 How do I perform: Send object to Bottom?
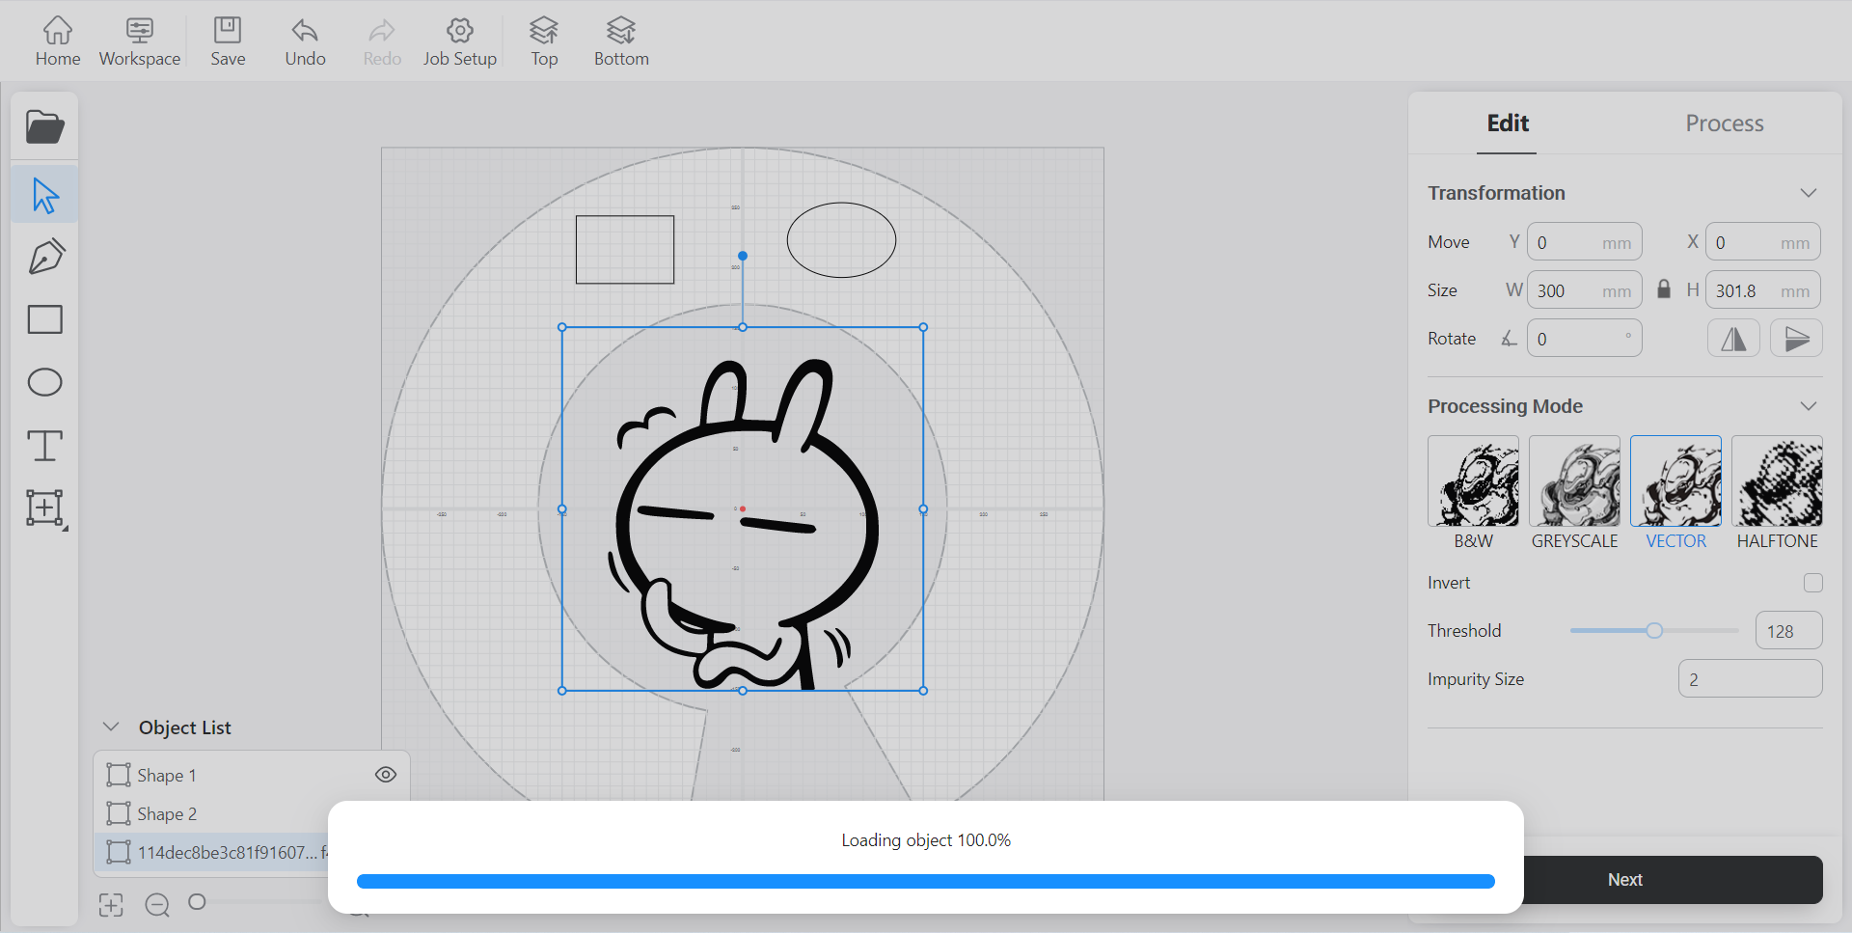(x=621, y=42)
